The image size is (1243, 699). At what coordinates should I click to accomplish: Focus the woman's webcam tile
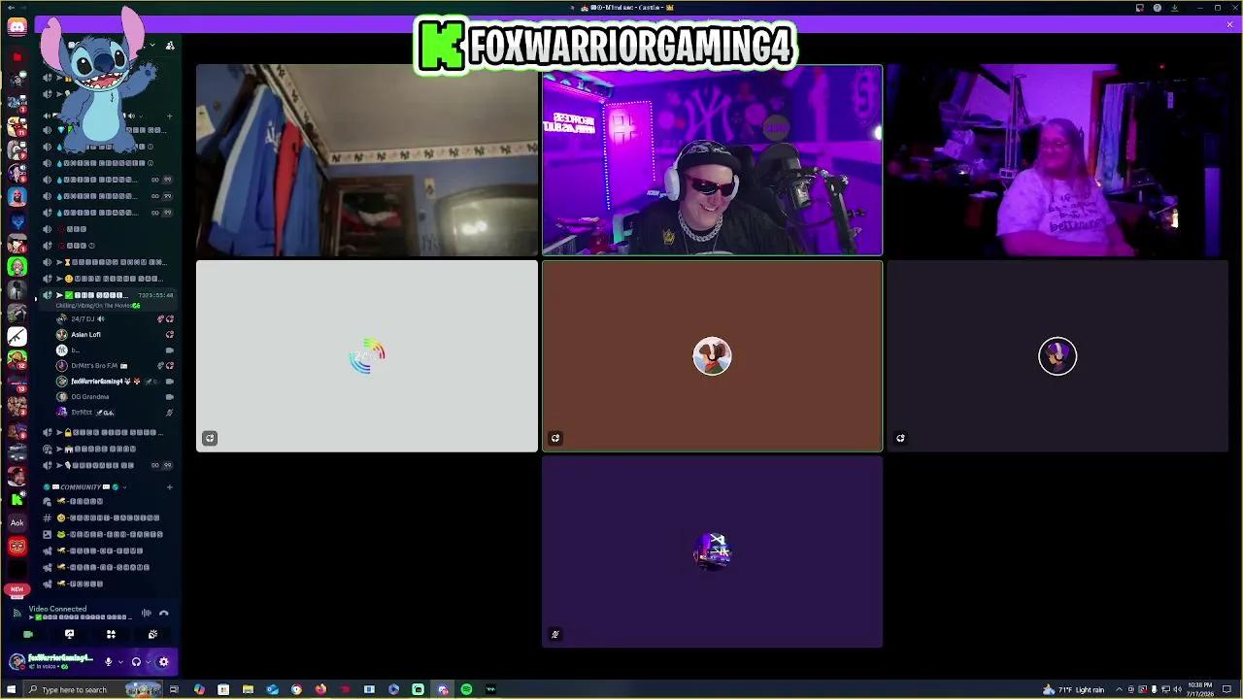pos(1058,160)
